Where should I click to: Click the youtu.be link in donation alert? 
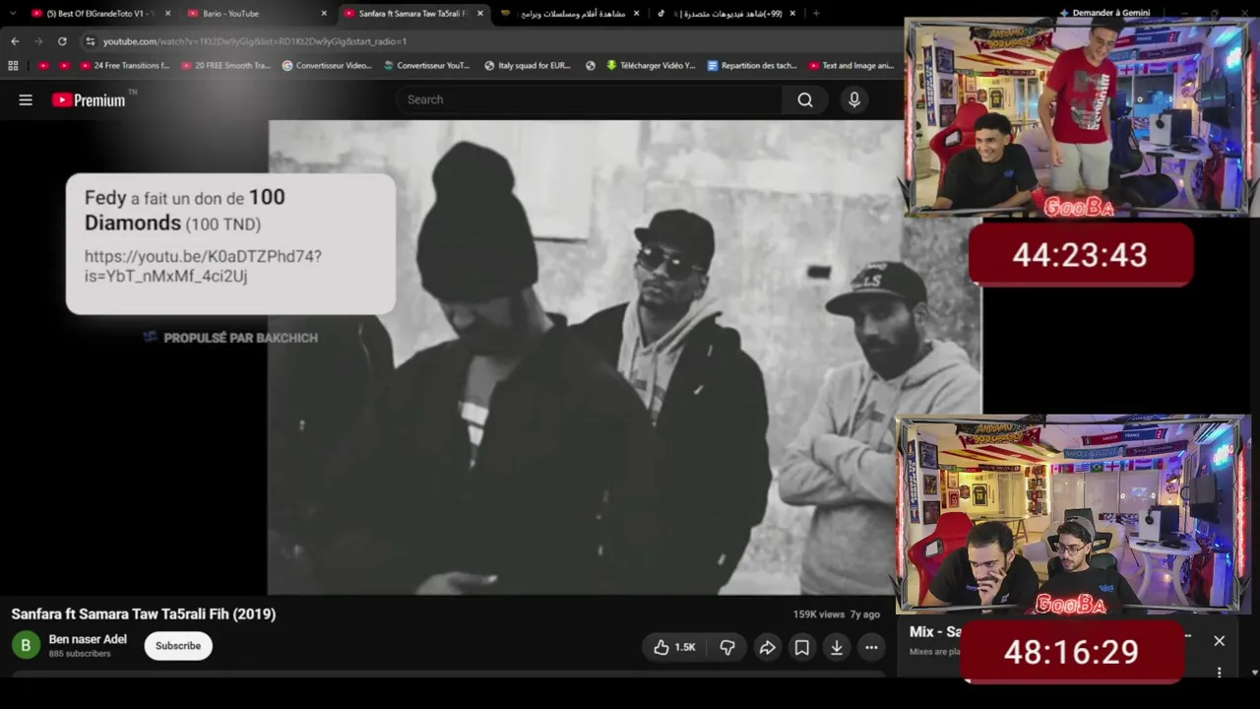(203, 266)
